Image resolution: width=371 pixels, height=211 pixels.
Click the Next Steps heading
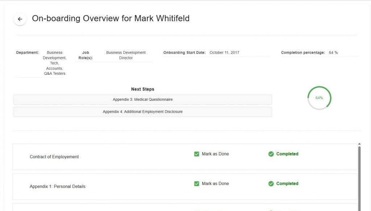(142, 89)
